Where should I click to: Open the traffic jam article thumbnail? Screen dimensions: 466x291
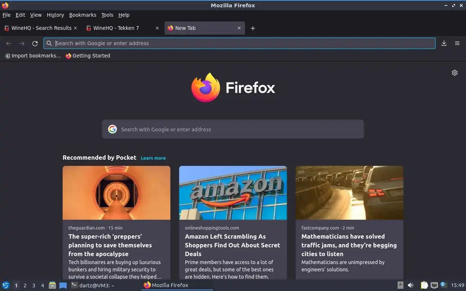click(349, 193)
